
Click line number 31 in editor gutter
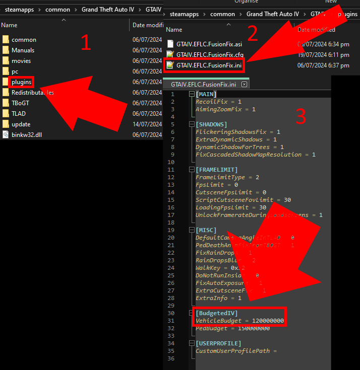click(x=171, y=321)
